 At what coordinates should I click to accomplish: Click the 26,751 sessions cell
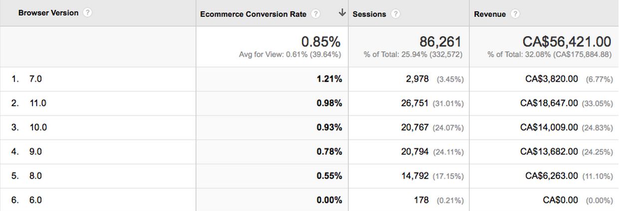tap(415, 103)
